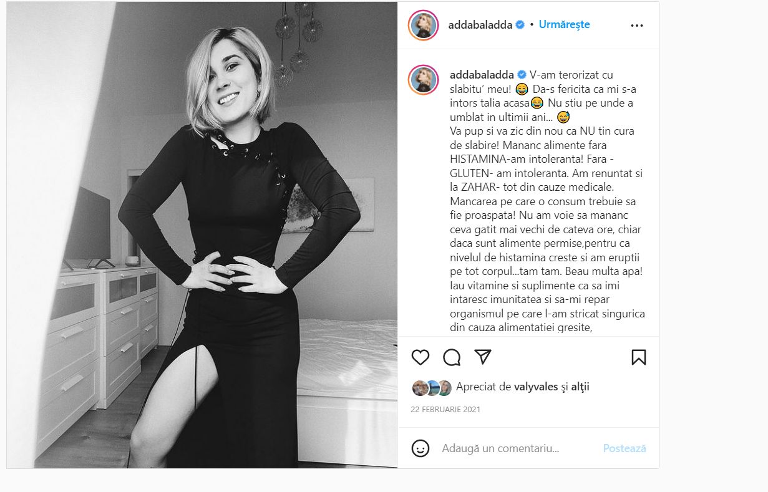Open the 22 FEBRUARIE 2021 date link
Screen dimensions: 768x492
[x=445, y=410]
